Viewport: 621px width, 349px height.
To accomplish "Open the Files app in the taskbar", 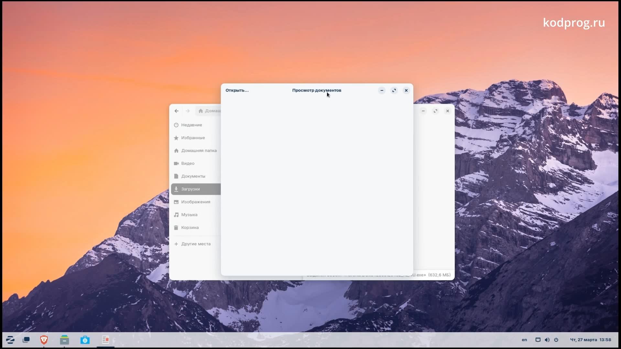I will [x=64, y=340].
